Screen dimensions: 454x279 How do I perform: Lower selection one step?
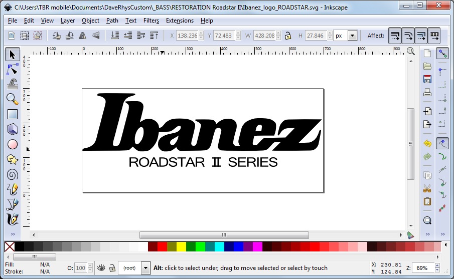pos(128,36)
